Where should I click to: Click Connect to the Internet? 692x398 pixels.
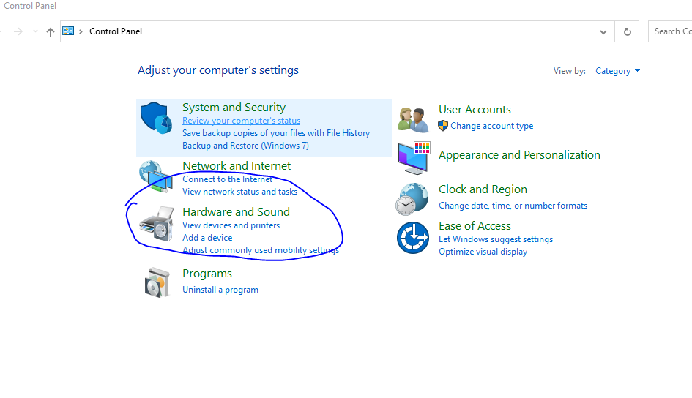(227, 179)
